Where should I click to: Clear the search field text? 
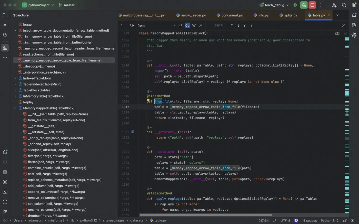coord(174,25)
